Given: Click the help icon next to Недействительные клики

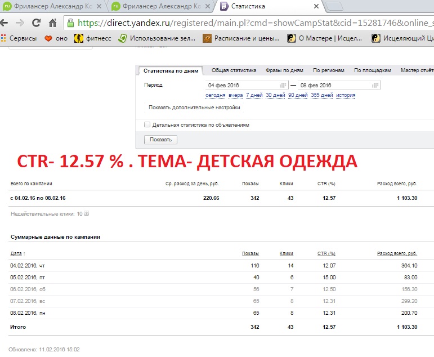Looking at the screenshot, I should 86,213.
